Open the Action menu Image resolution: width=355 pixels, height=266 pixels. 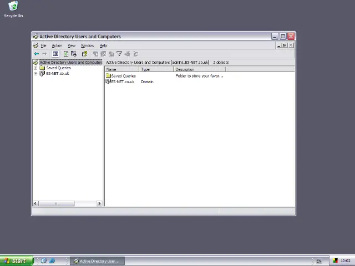coord(57,45)
